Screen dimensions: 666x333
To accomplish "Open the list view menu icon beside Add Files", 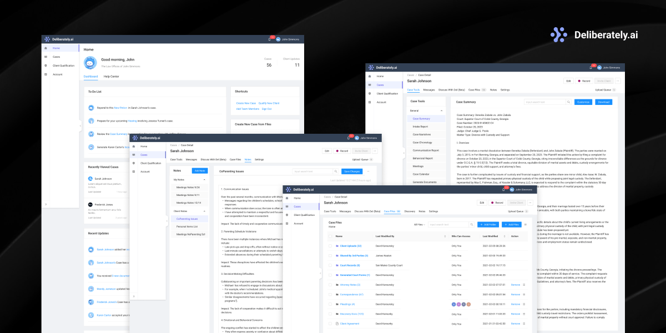I will point(526,225).
